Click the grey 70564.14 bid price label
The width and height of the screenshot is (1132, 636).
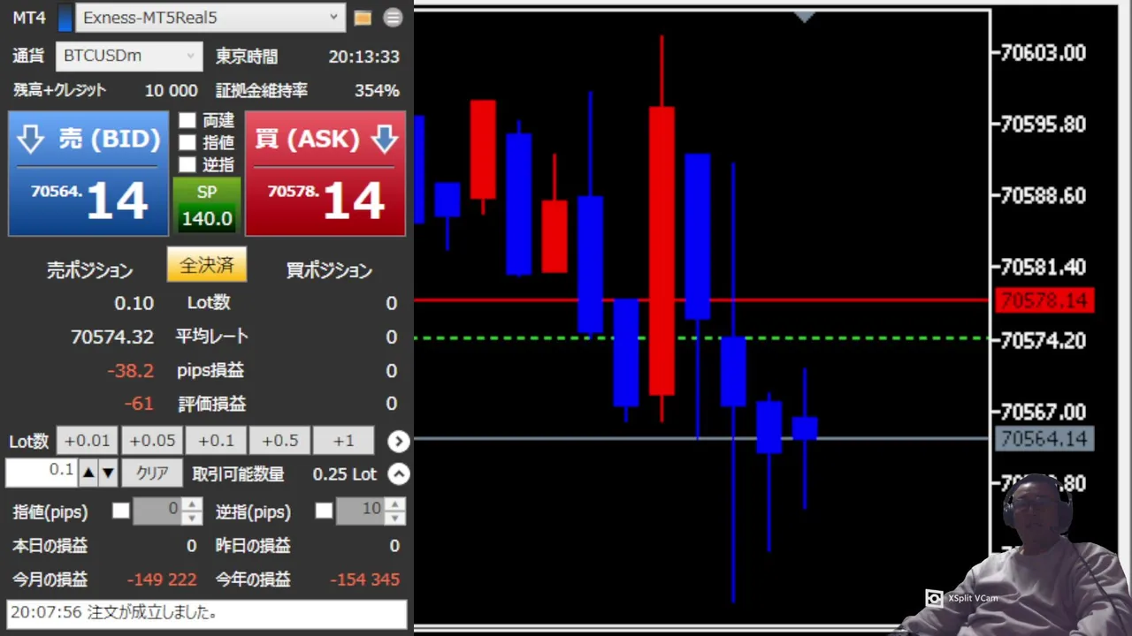point(1044,439)
